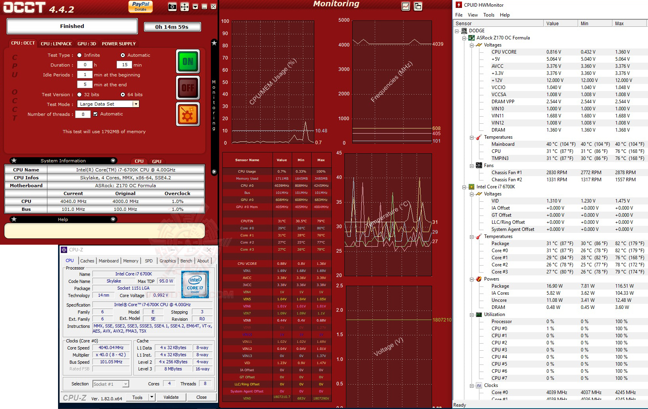Viewport: 648px width, 409px height.
Task: Click the Tools button in CPU-Z
Action: point(137,397)
